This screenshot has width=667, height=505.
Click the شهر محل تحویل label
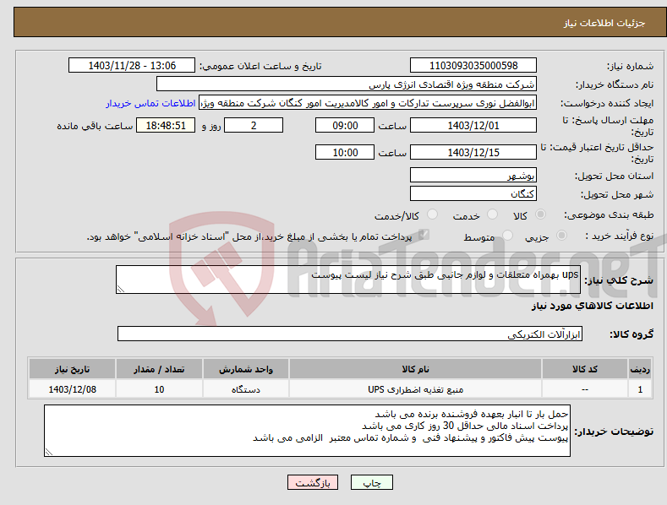tap(617, 195)
